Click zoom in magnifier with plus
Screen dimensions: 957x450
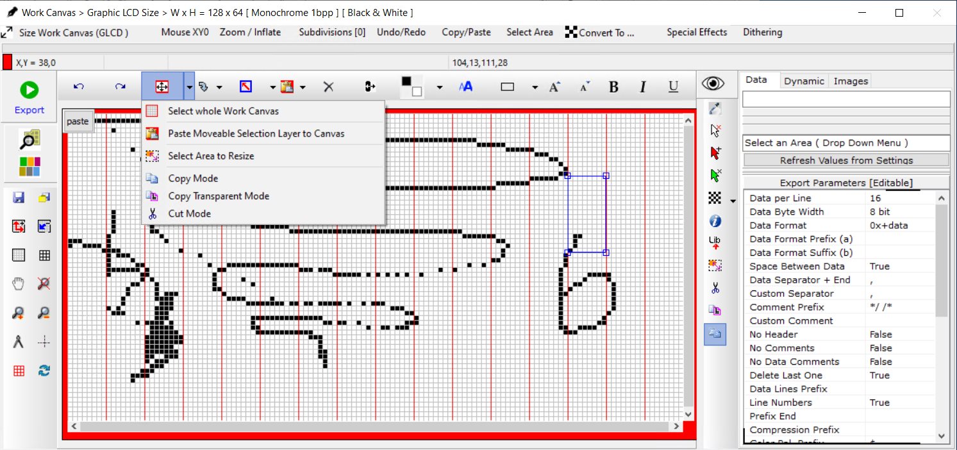19,313
